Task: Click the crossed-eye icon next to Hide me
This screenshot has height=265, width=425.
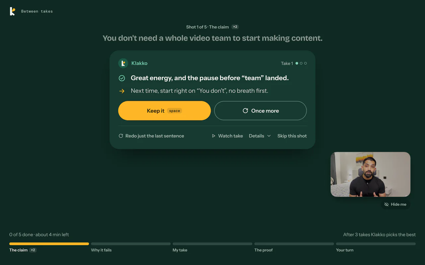Action: pos(386,204)
